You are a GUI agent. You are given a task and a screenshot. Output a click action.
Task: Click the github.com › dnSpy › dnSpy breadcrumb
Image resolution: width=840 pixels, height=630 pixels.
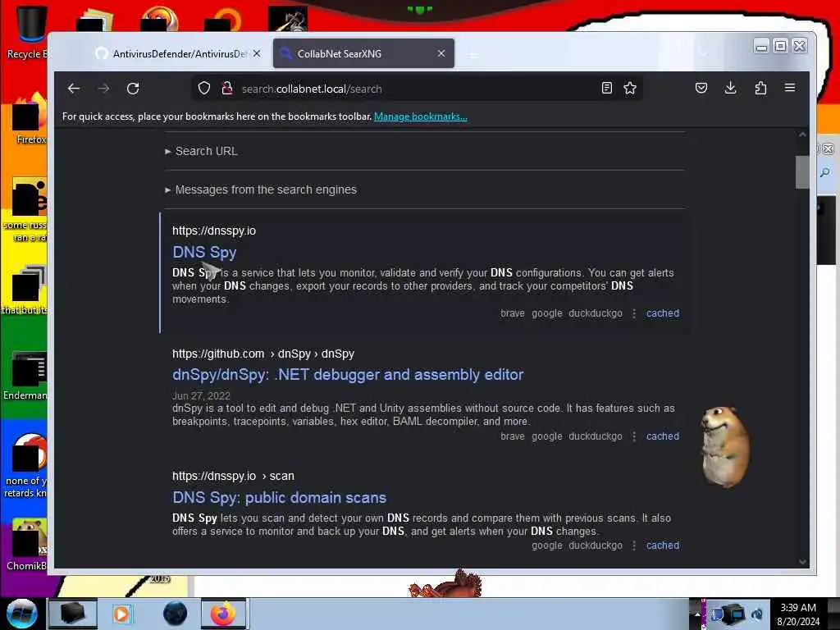(263, 354)
